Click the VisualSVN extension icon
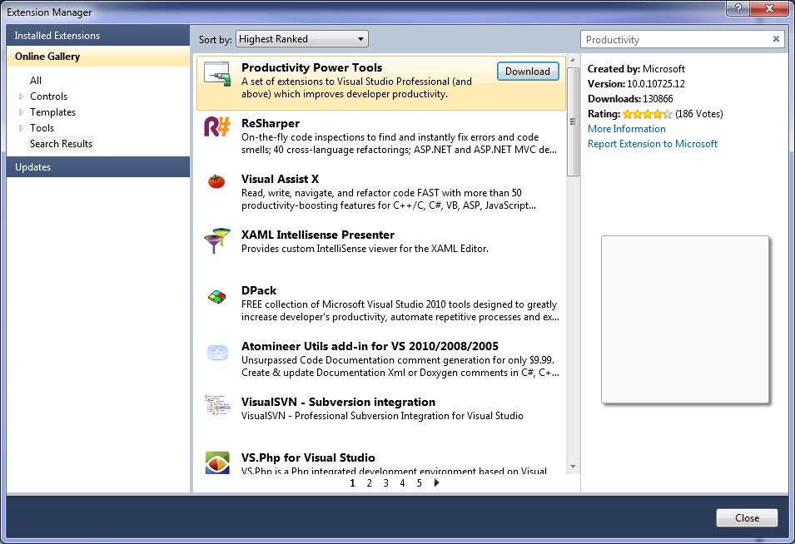 [217, 405]
